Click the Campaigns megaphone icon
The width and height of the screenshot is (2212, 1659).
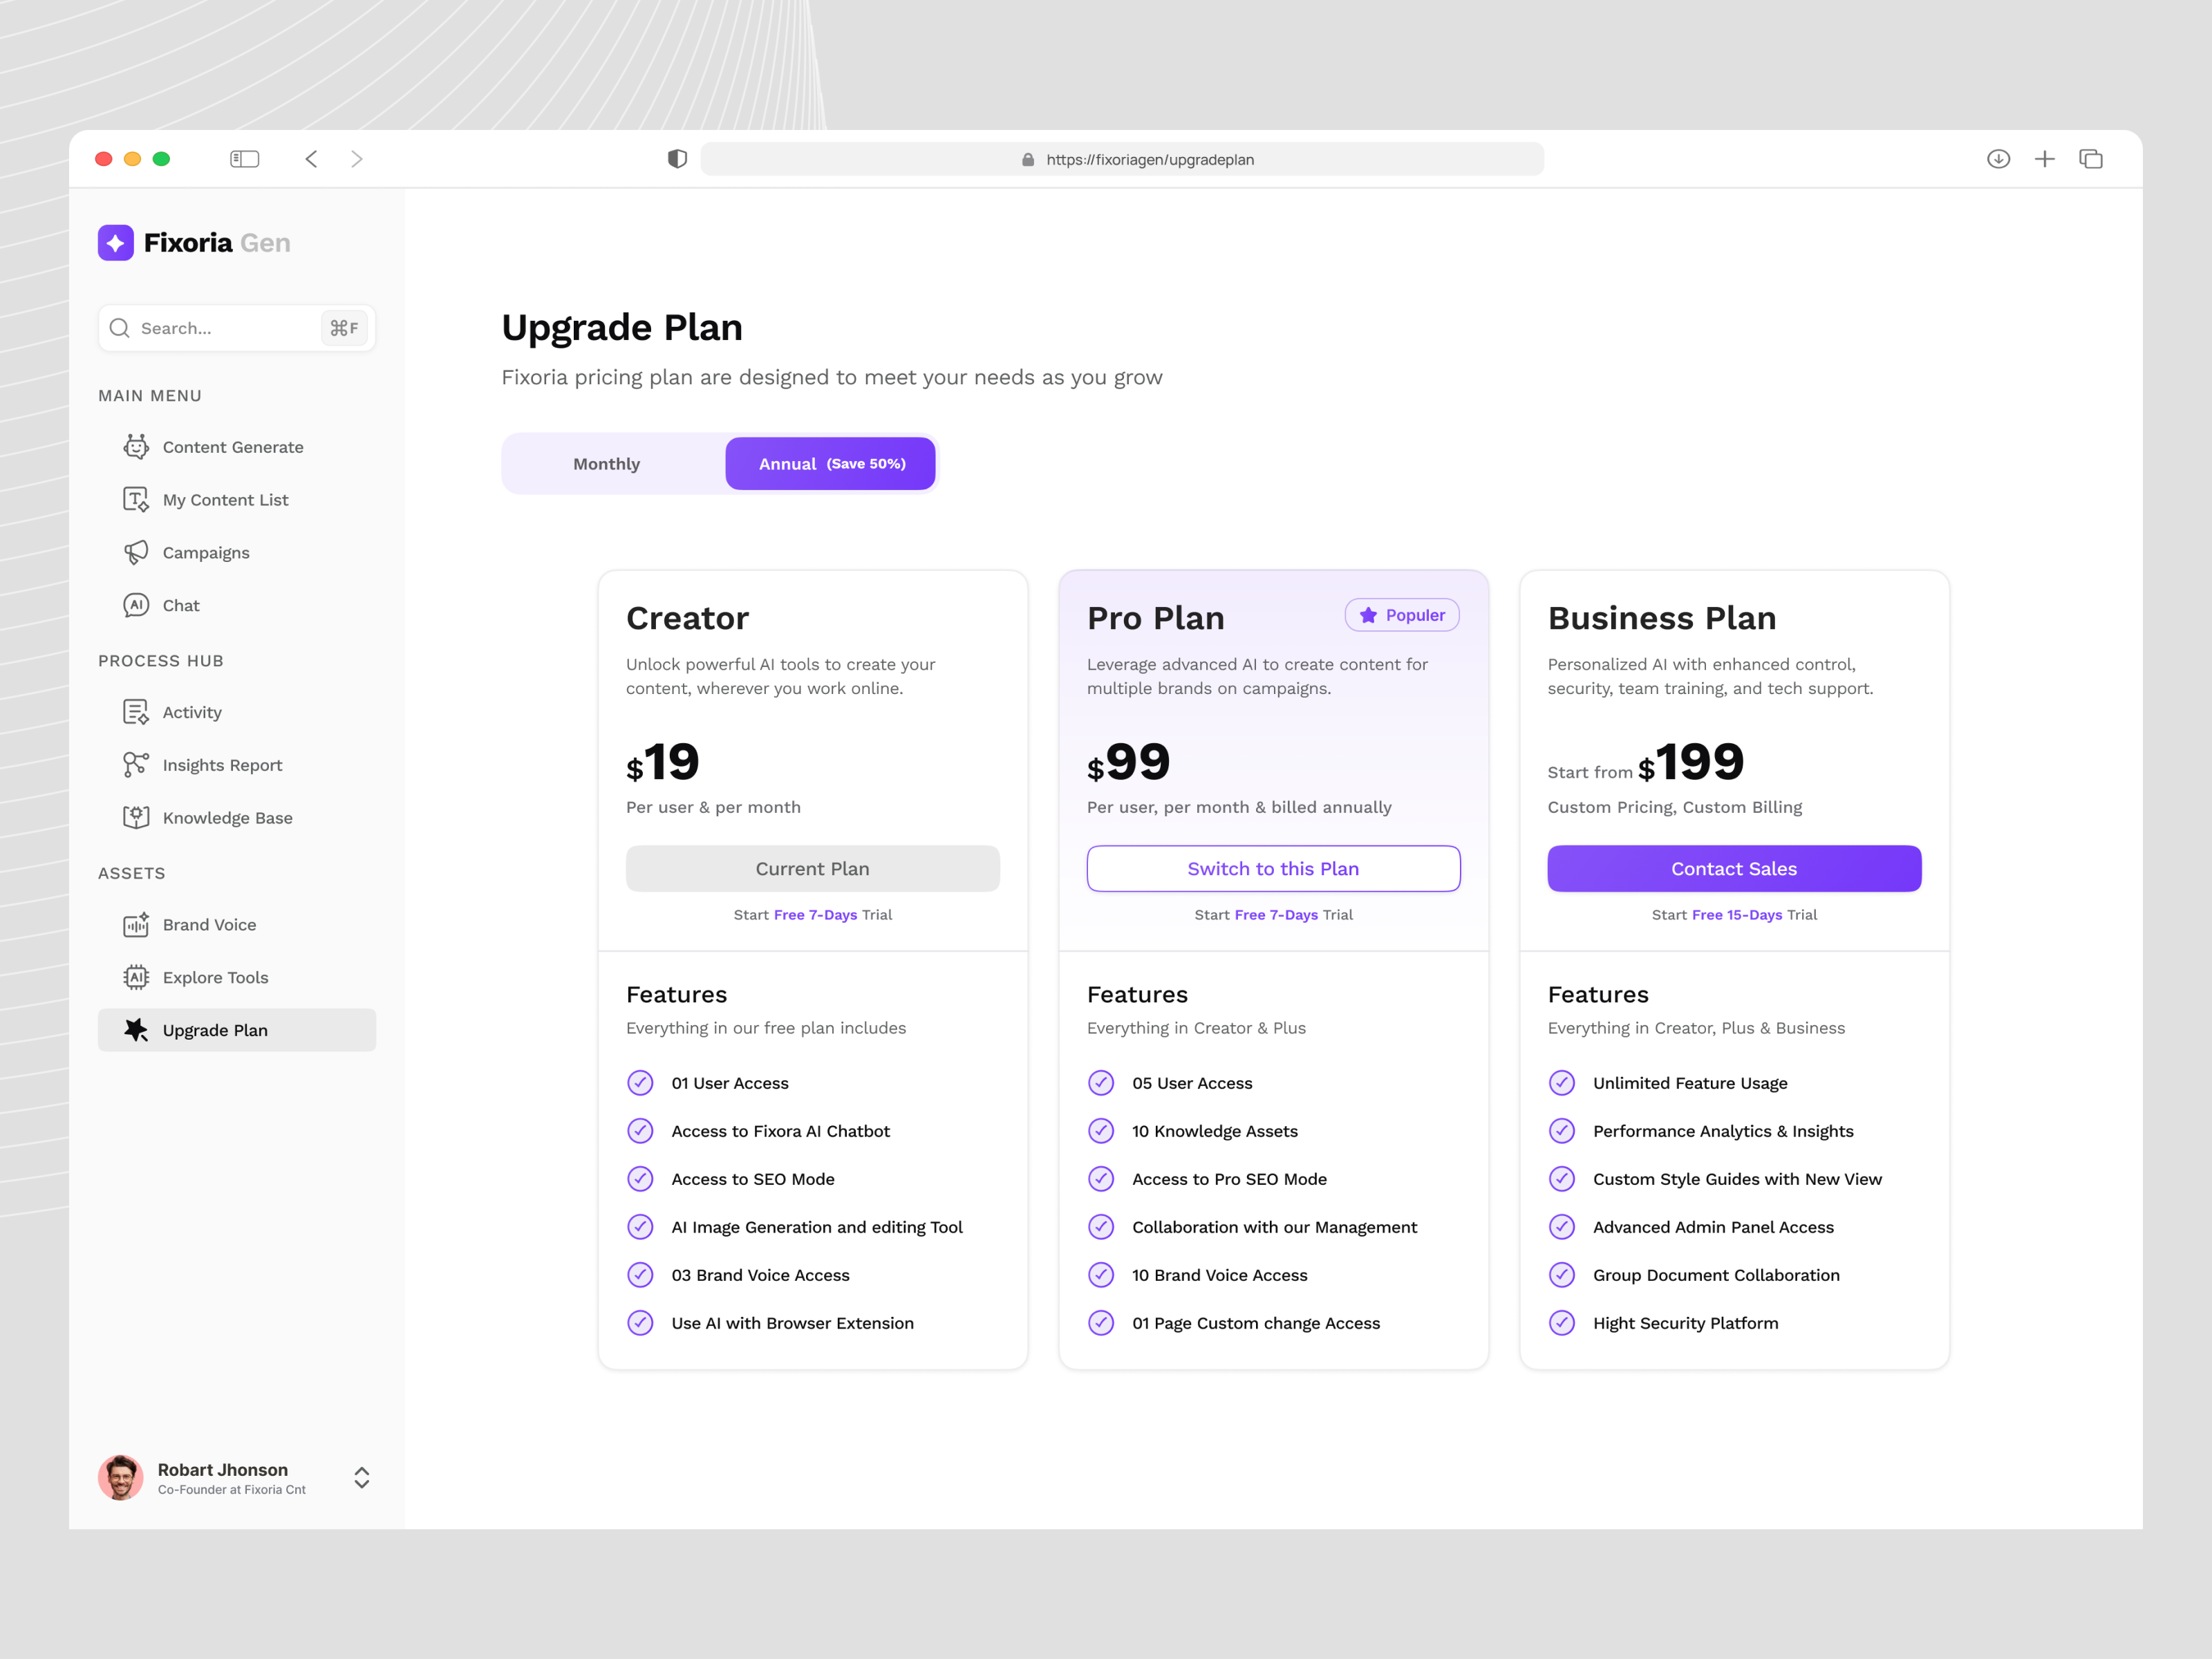136,552
